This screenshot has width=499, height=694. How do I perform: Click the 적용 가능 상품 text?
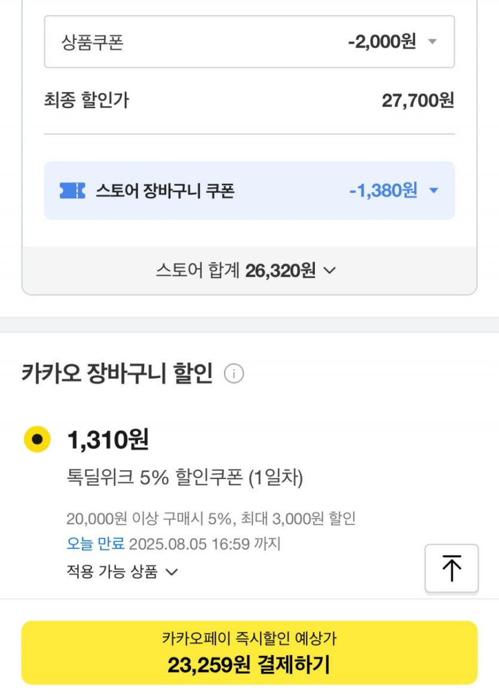(x=112, y=572)
